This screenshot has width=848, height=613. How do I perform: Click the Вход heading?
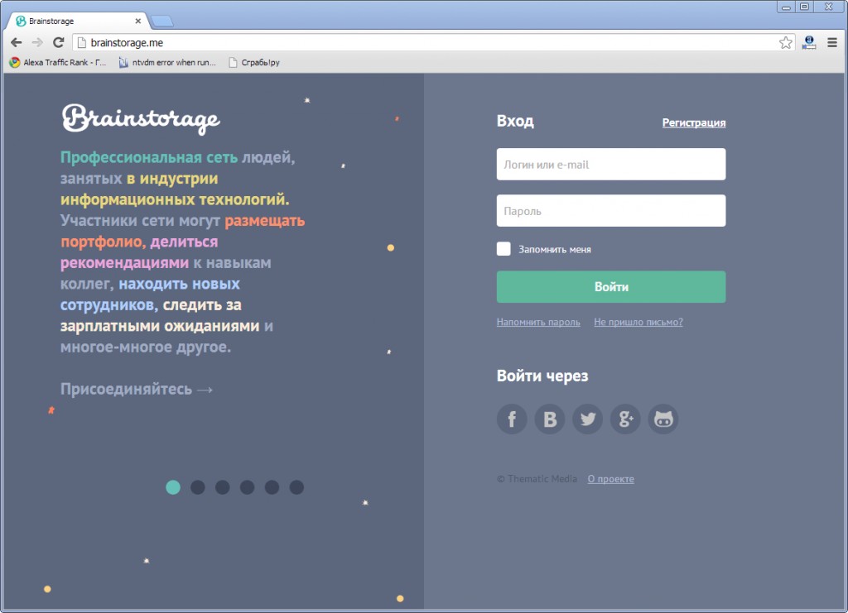point(515,121)
